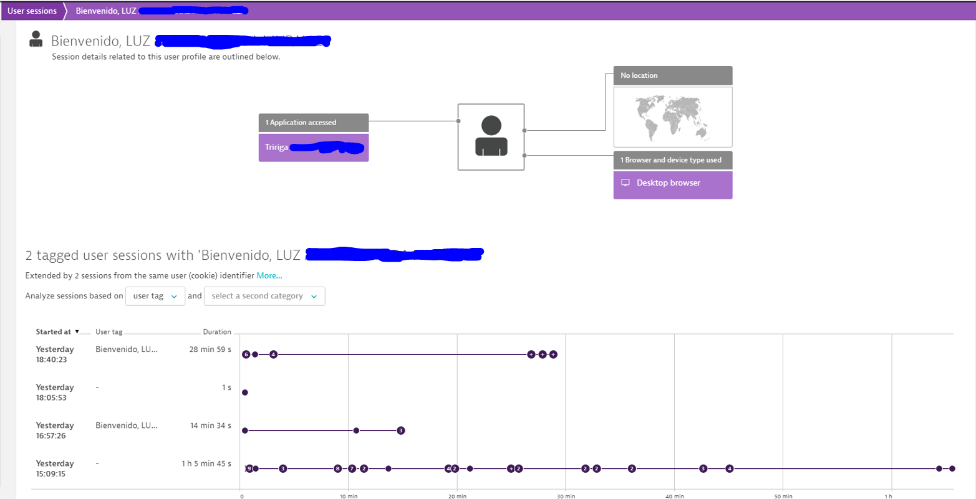Open the More... link
Screen dimensions: 976x499
point(269,275)
